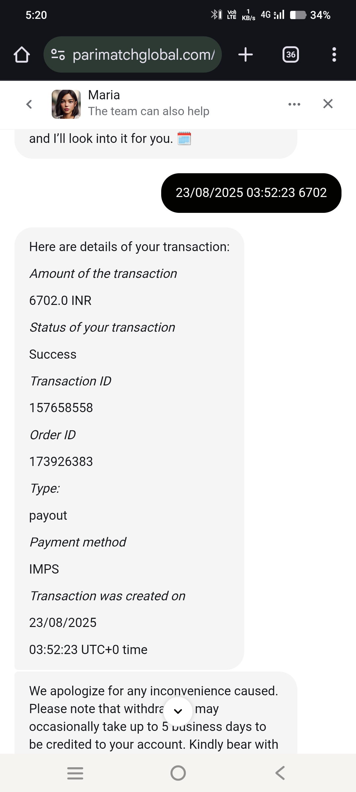The width and height of the screenshot is (356, 792).
Task: Open the browser three-dot overflow menu
Action: [334, 55]
